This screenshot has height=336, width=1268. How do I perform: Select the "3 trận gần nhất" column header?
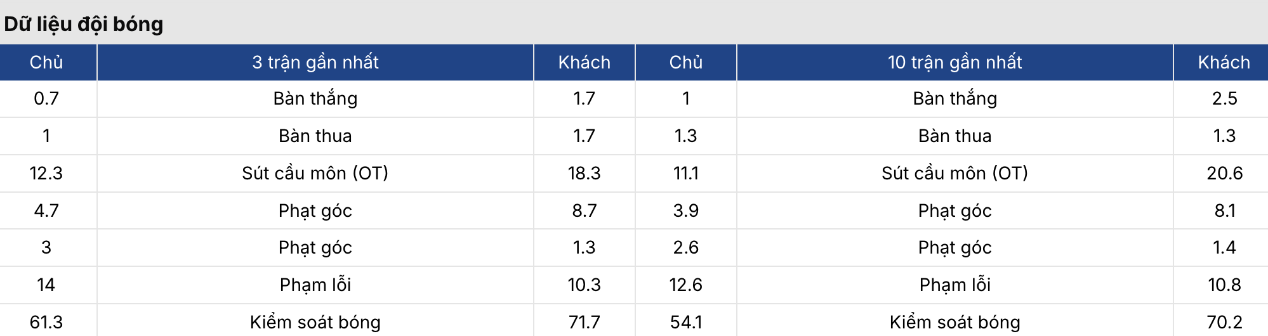(315, 62)
